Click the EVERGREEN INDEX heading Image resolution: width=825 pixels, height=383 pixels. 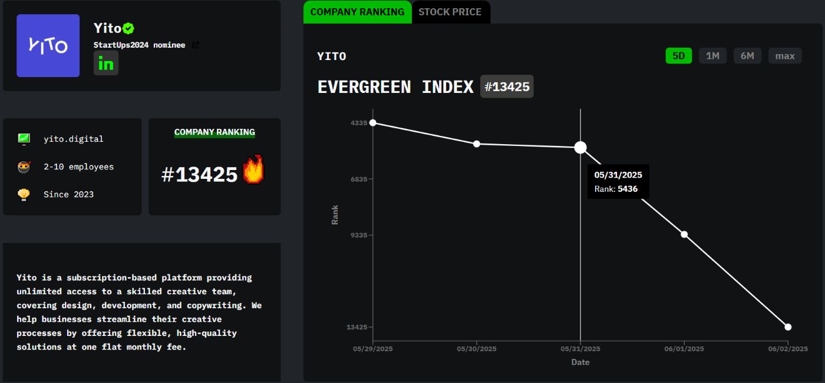click(x=395, y=87)
